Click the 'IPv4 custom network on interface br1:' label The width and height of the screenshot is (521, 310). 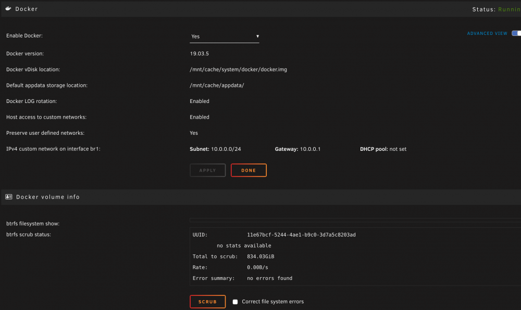click(x=53, y=149)
